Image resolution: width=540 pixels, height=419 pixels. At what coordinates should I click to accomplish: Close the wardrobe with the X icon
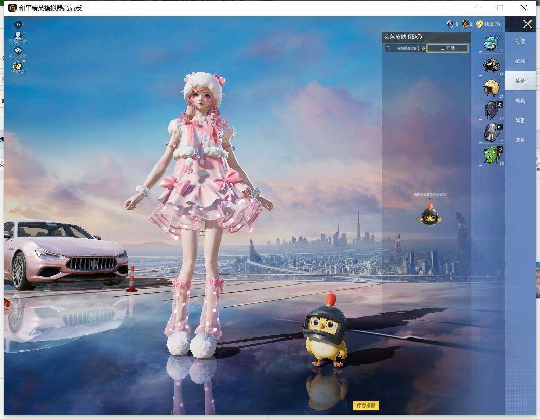coord(527,24)
